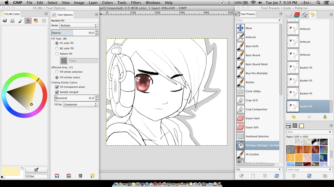The image size is (334, 187).
Task: Select FG color fill radio button
Action: click(x=57, y=43)
